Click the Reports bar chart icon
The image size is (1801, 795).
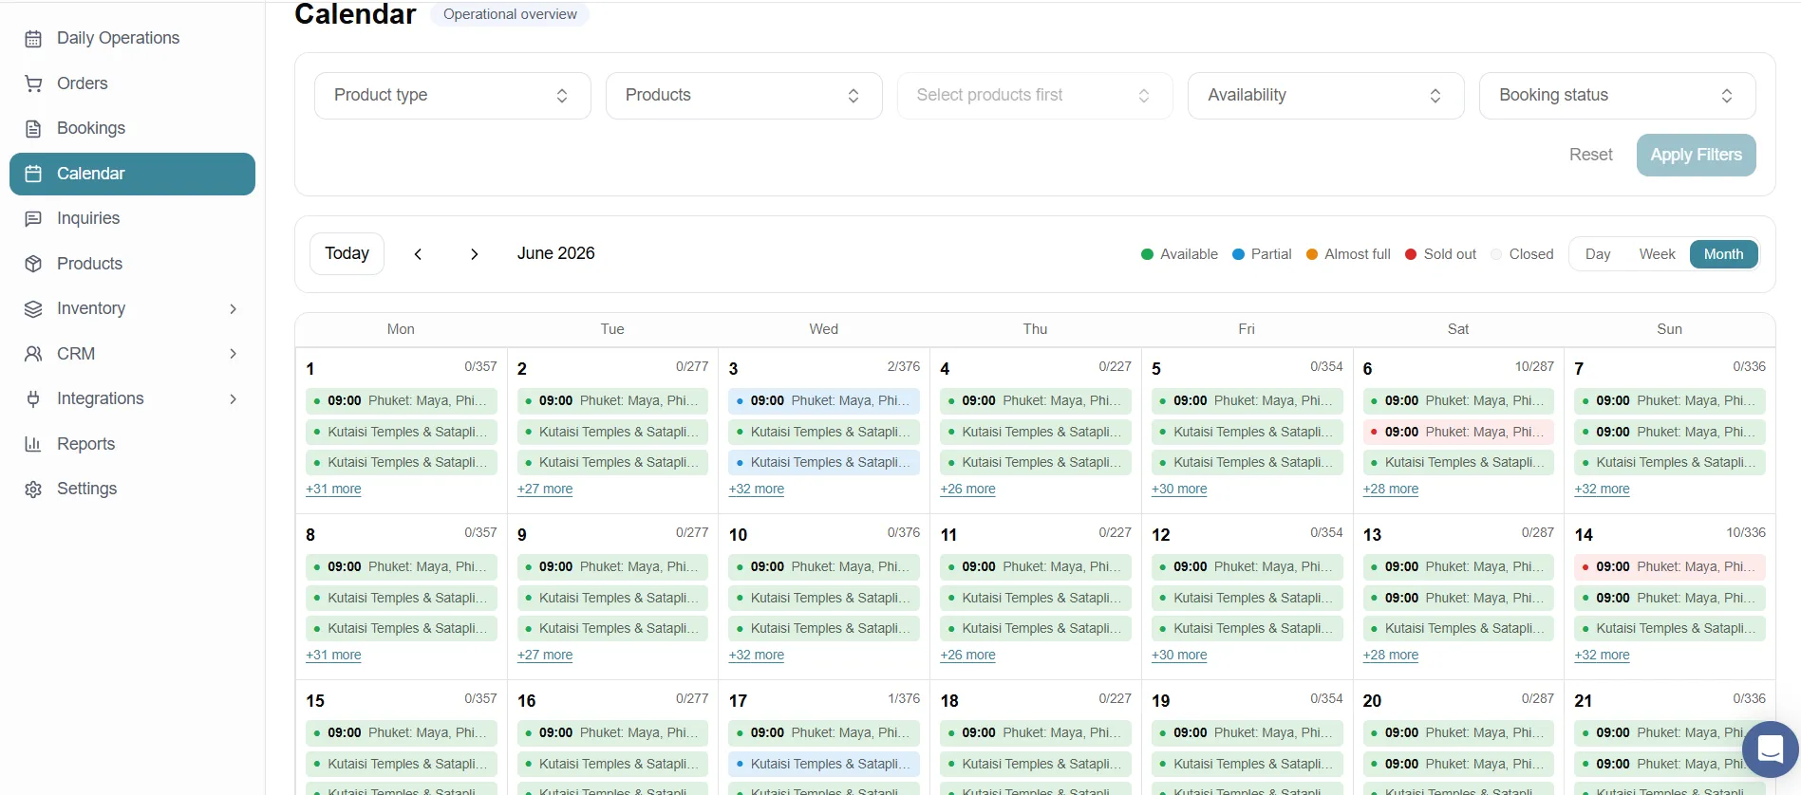(x=33, y=444)
